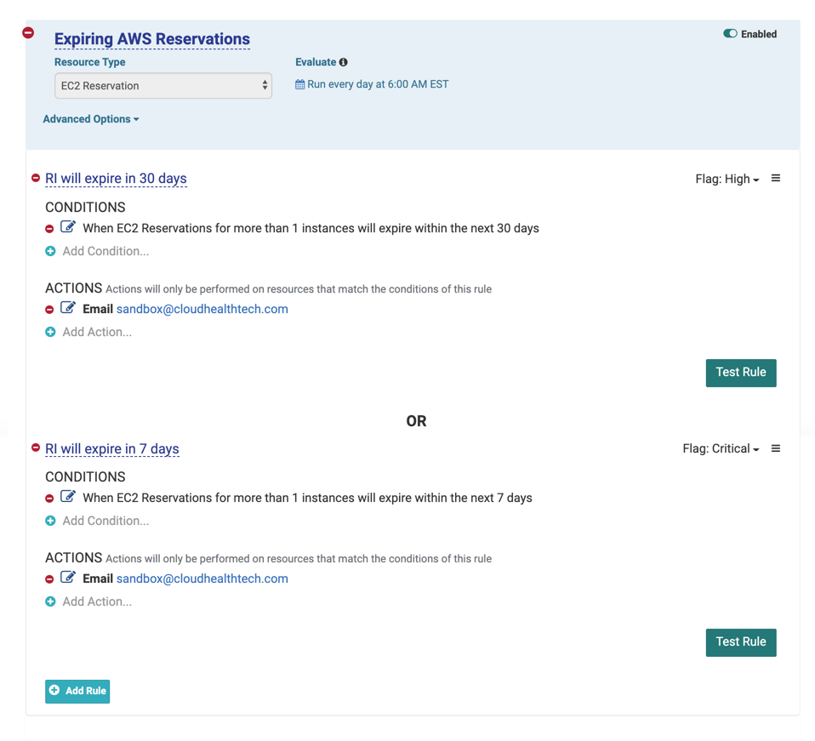Open the Resource Type EC2 Reservation dropdown

pyautogui.click(x=162, y=86)
